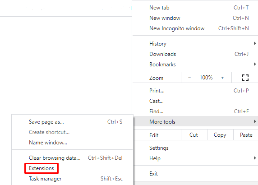Choose Name window option

(73, 143)
